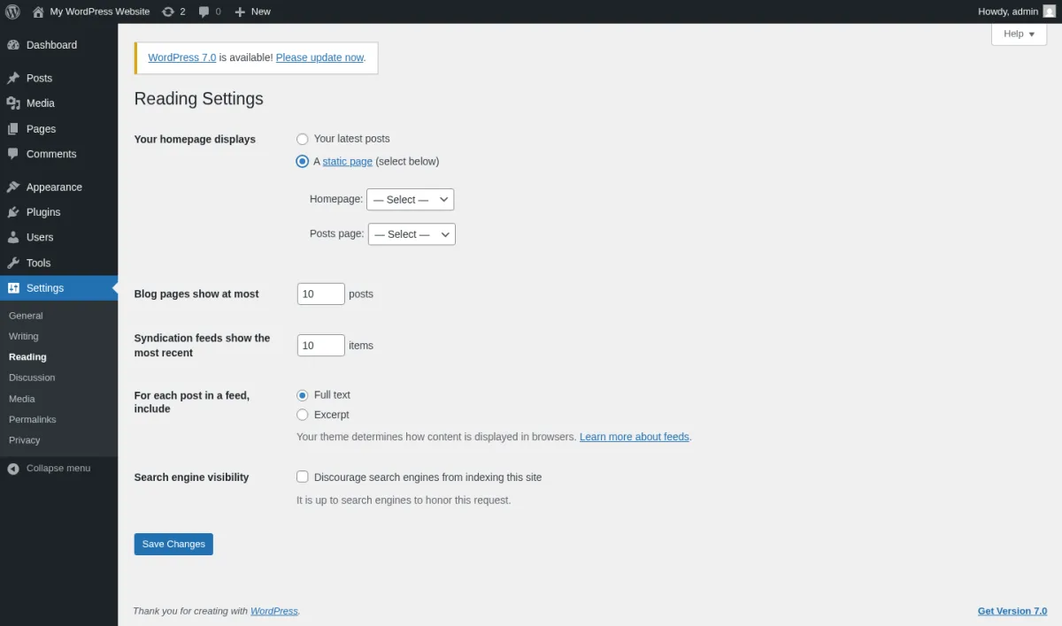The width and height of the screenshot is (1062, 626).
Task: Click the Collapse menu arrow icon
Action: (13, 469)
